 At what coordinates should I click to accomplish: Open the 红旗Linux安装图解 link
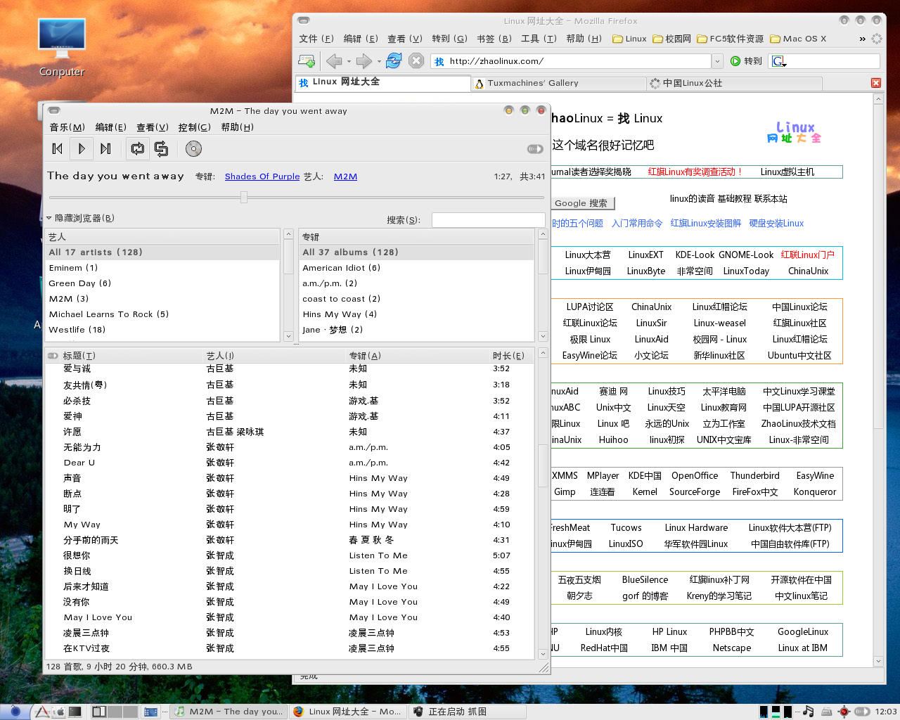click(705, 224)
